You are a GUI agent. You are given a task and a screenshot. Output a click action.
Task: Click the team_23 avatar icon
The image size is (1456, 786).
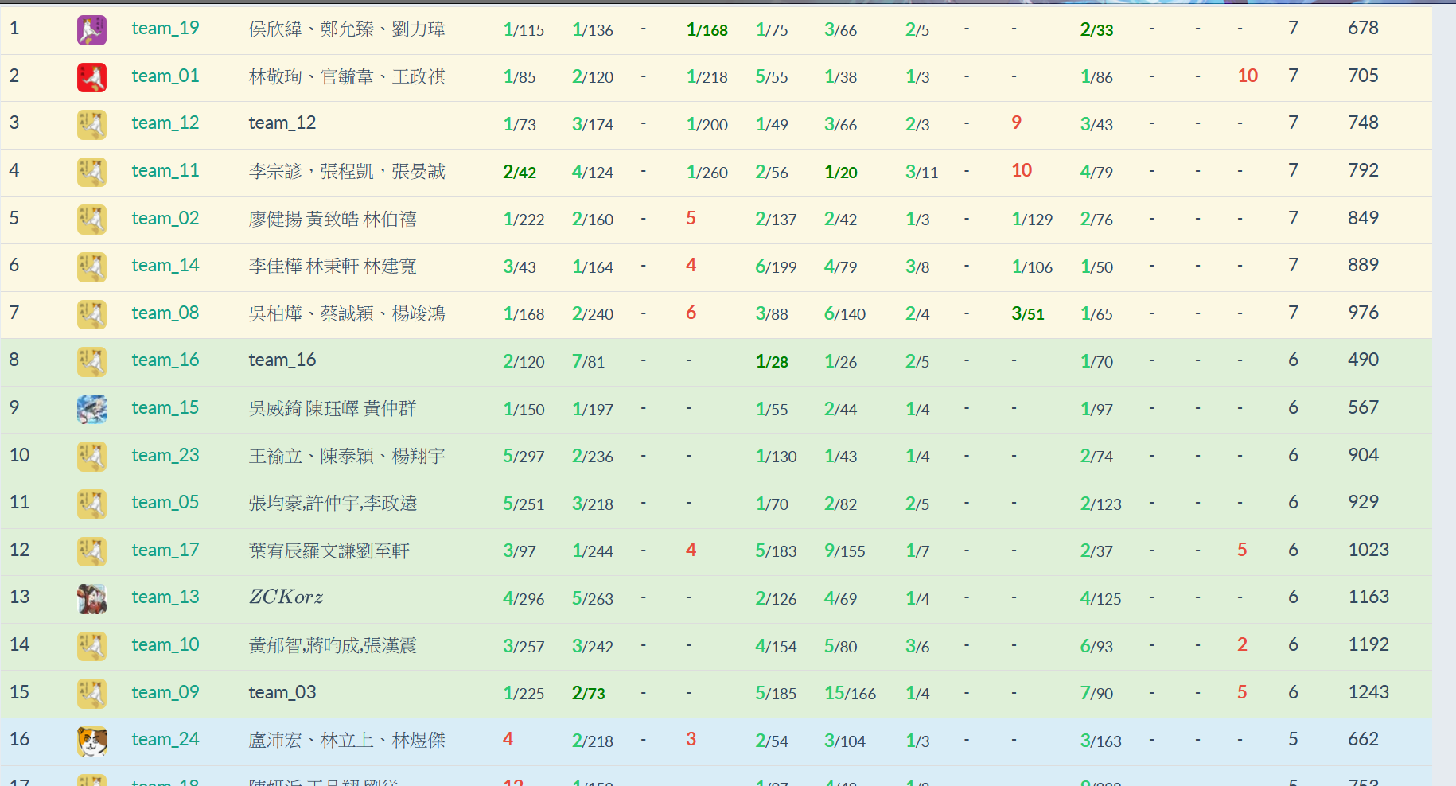tap(91, 457)
